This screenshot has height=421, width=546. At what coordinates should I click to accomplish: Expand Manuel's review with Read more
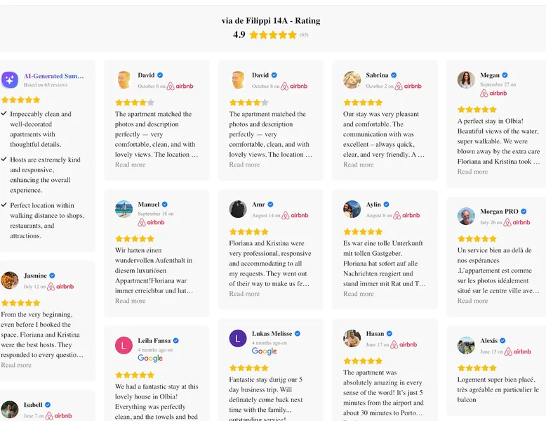point(131,301)
